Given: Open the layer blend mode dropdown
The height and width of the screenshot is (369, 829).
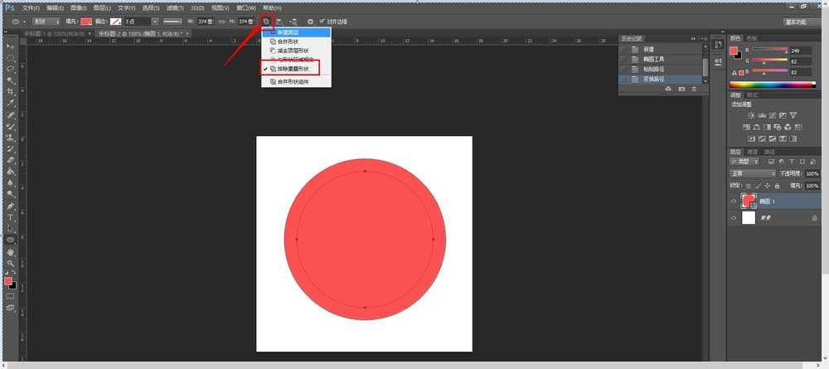Looking at the screenshot, I should (x=751, y=173).
